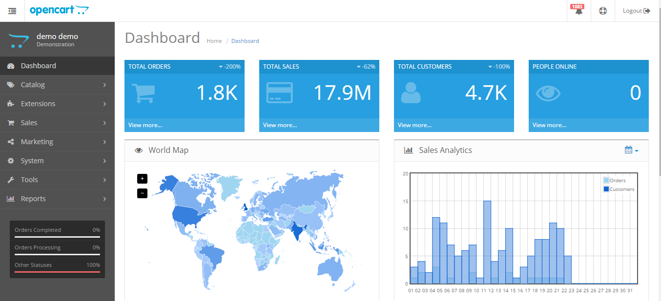Open the notifications bell icon
This screenshot has width=661, height=301.
click(x=579, y=11)
